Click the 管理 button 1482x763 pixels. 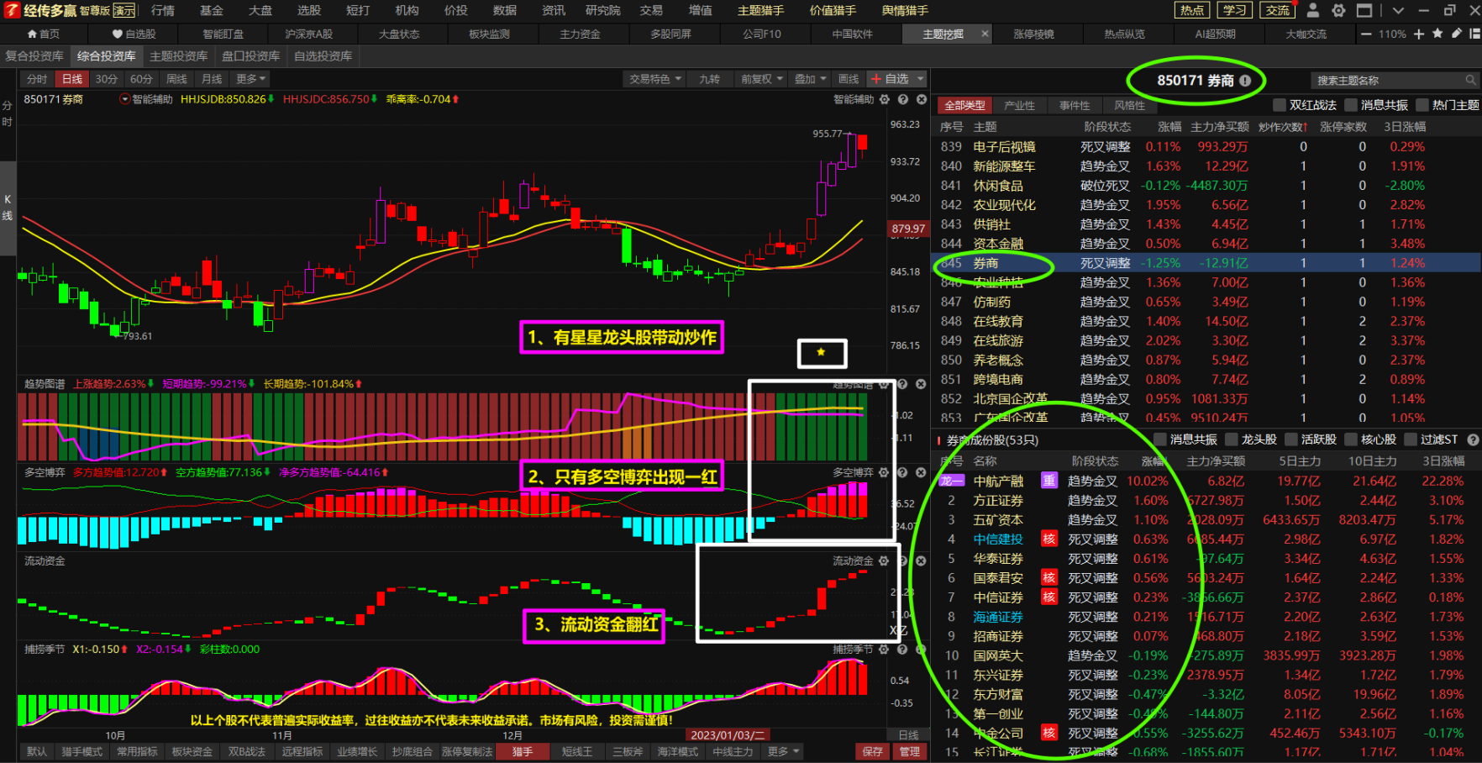pyautogui.click(x=910, y=751)
